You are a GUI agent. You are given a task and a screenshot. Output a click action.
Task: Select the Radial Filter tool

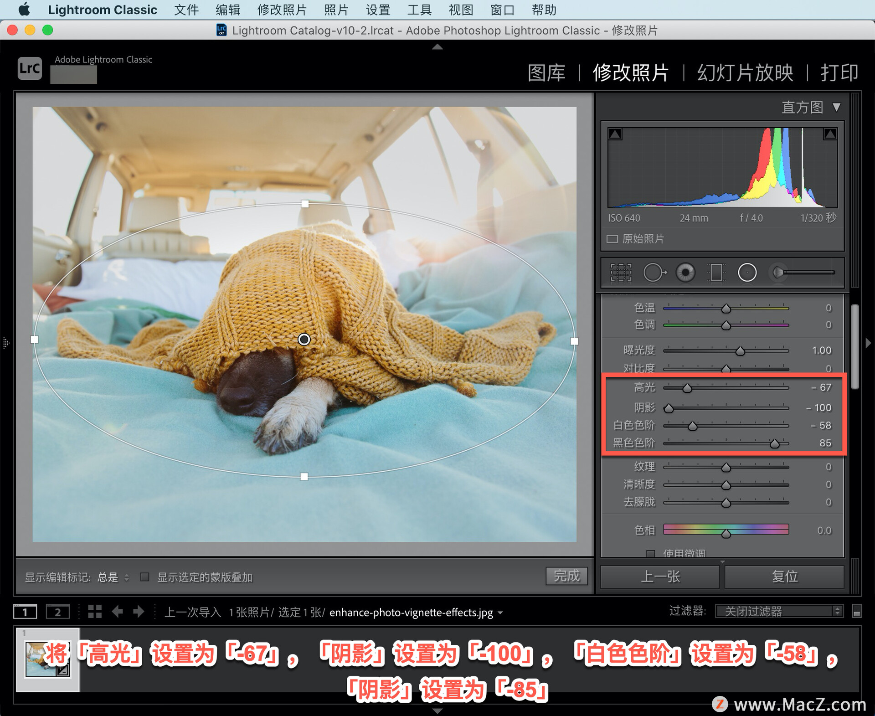(x=747, y=273)
